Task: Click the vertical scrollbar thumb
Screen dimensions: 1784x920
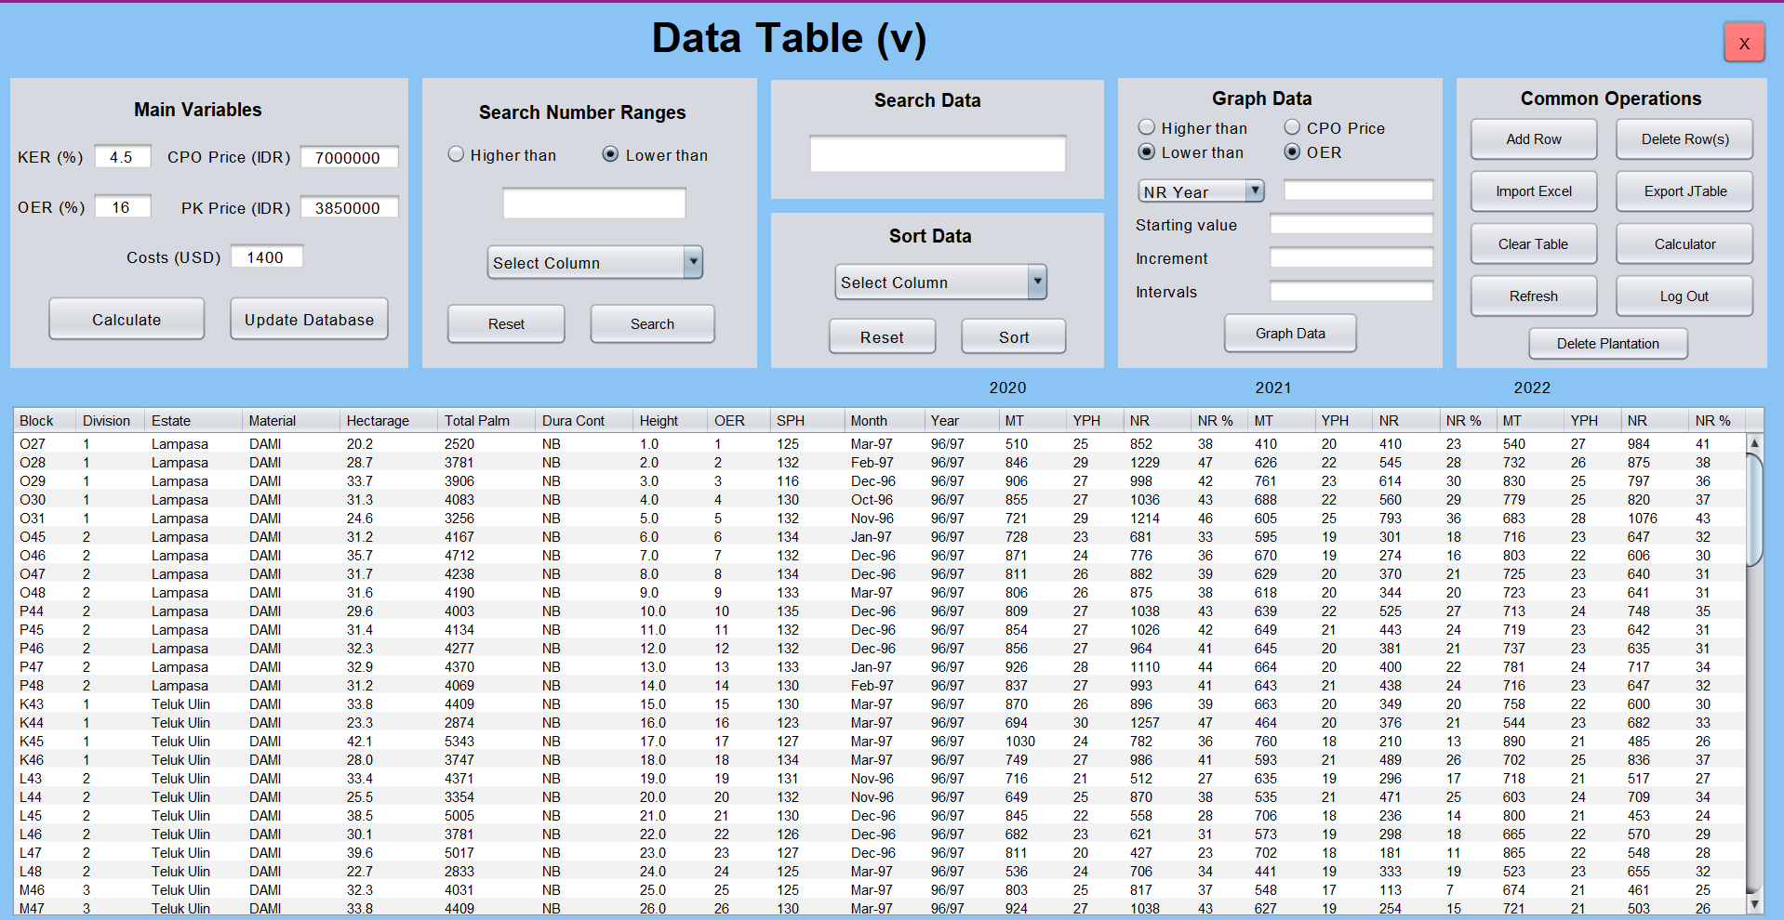Action: pos(1754,509)
